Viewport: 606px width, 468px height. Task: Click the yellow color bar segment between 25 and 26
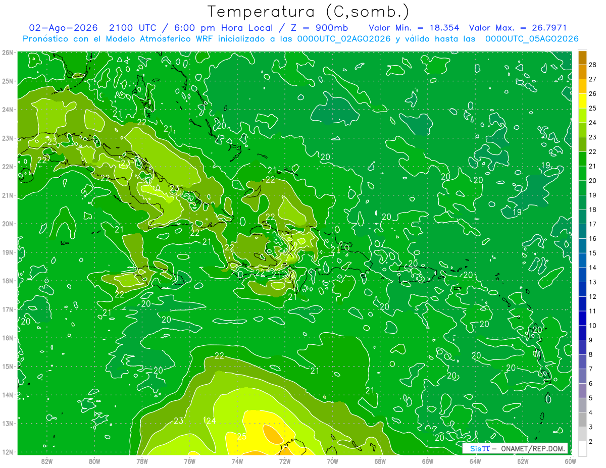(x=582, y=101)
